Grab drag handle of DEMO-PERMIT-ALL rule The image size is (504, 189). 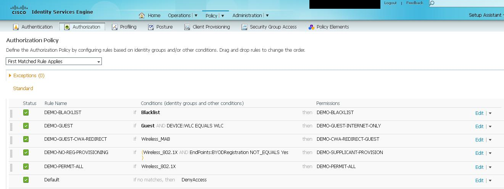[11, 167]
